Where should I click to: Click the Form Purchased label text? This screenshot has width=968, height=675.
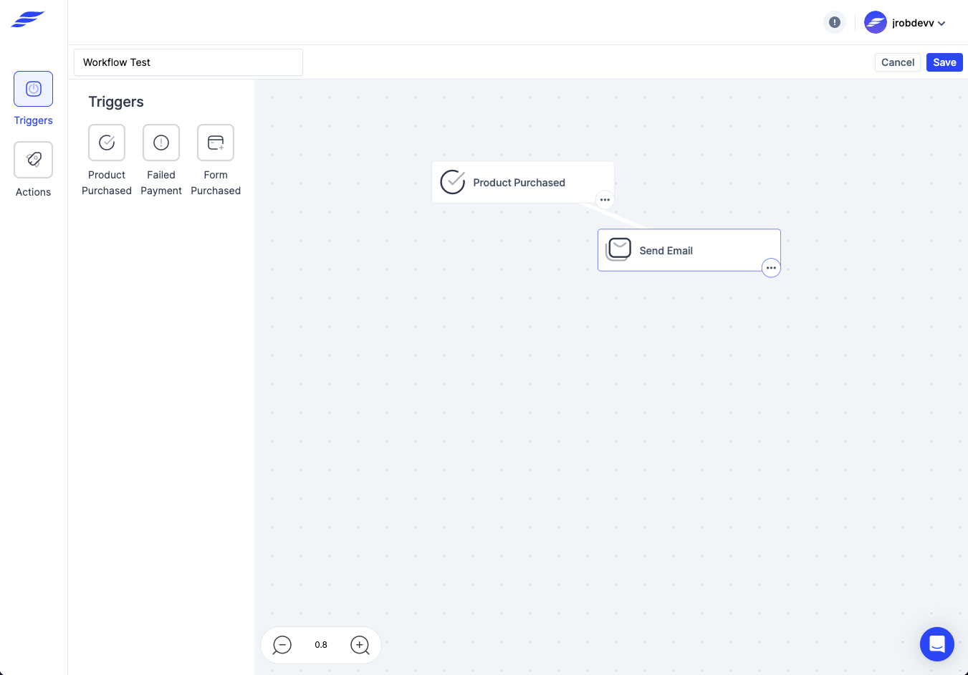(216, 183)
